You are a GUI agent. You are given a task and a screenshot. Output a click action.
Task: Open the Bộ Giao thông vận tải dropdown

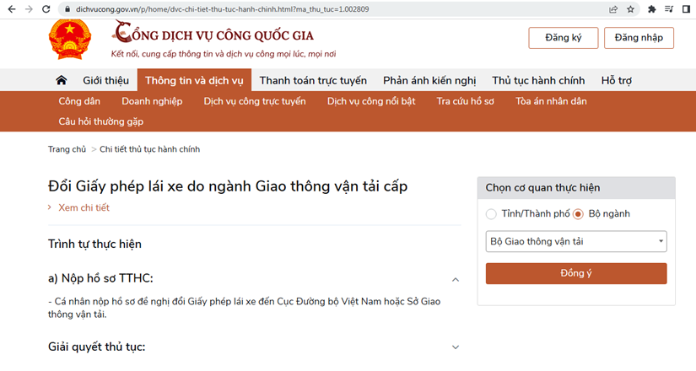576,242
